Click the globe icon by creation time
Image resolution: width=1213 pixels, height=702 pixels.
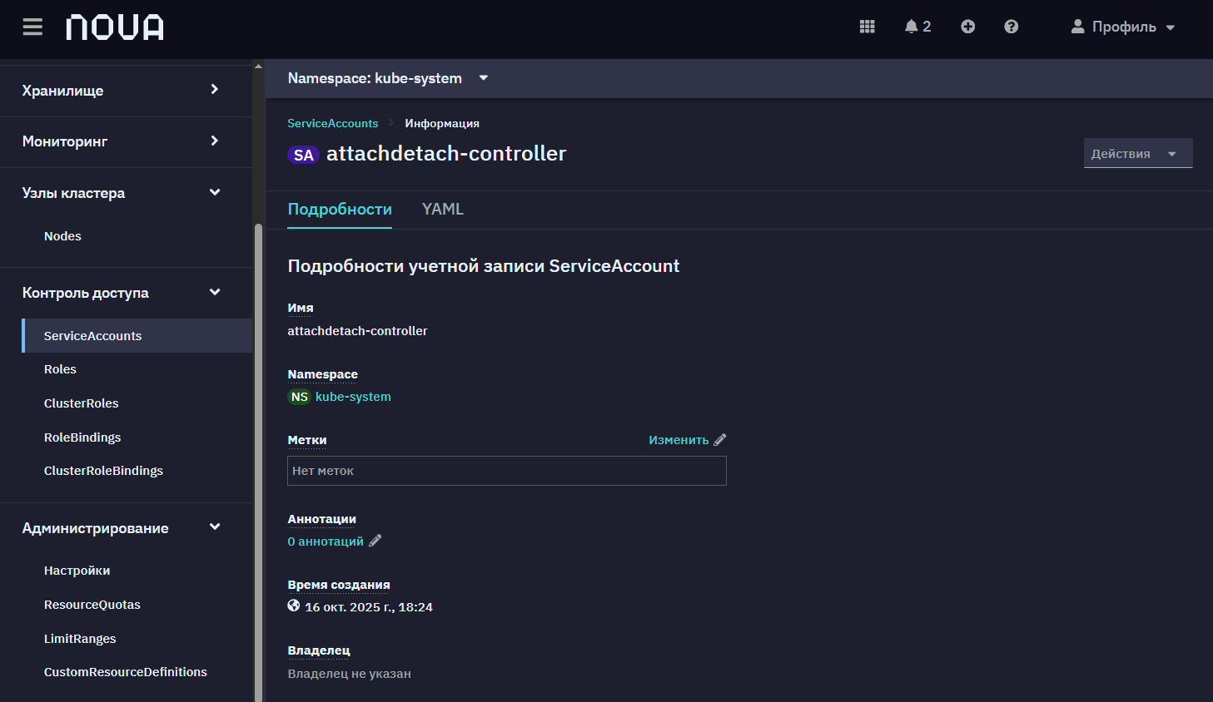point(294,606)
